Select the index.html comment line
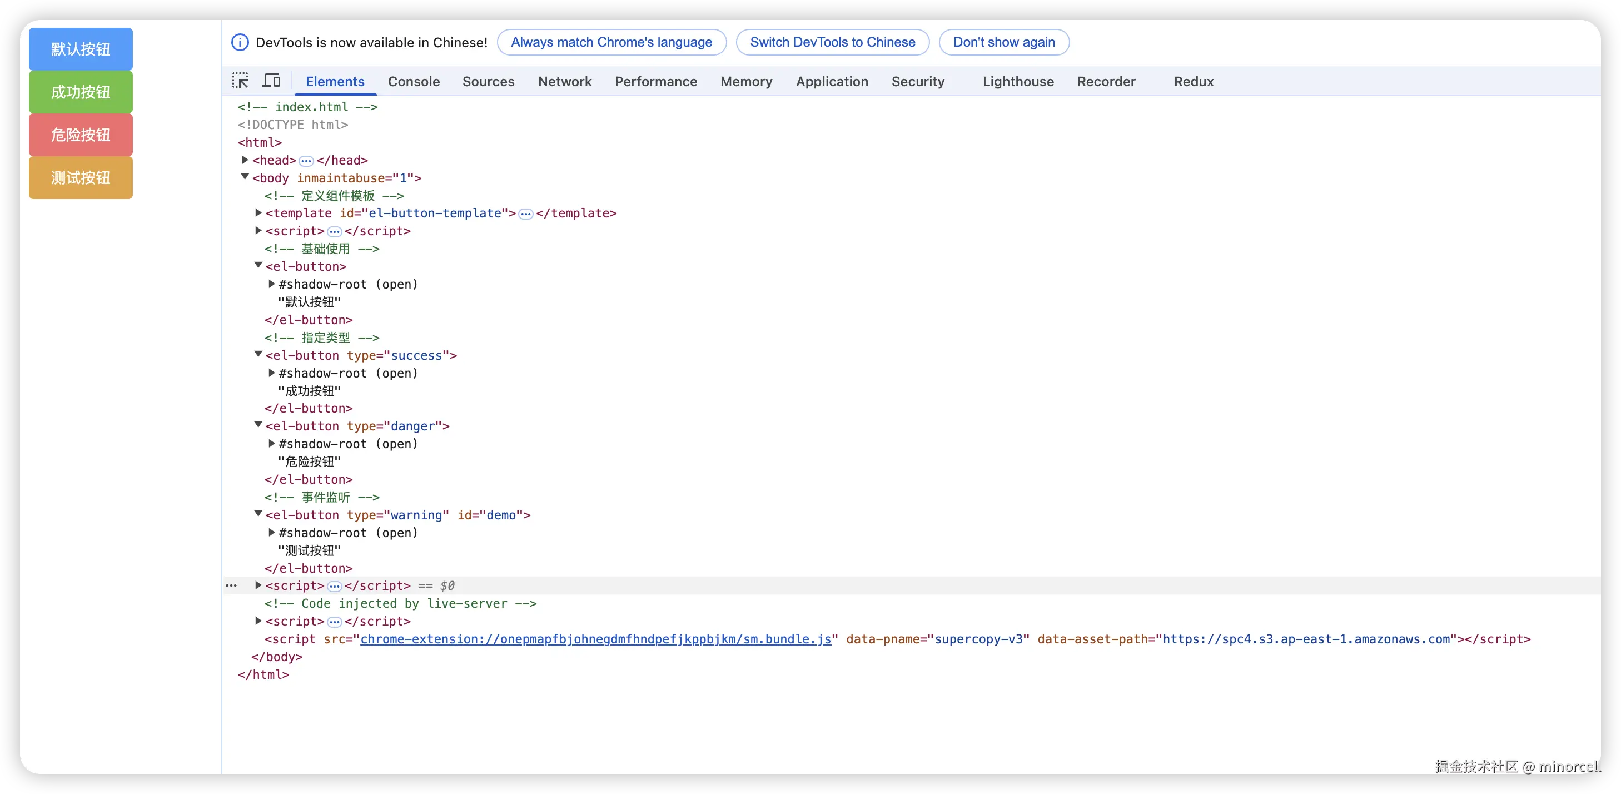 pyautogui.click(x=308, y=107)
